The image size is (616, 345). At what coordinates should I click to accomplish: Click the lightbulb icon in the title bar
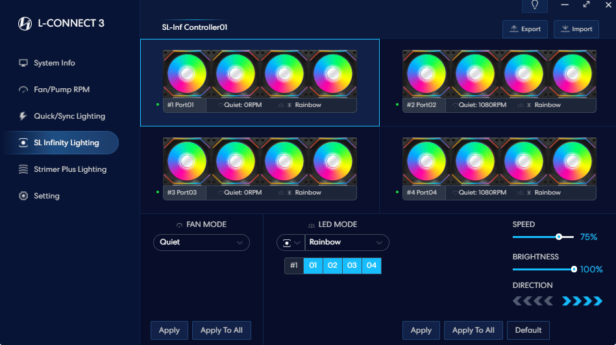pos(534,5)
